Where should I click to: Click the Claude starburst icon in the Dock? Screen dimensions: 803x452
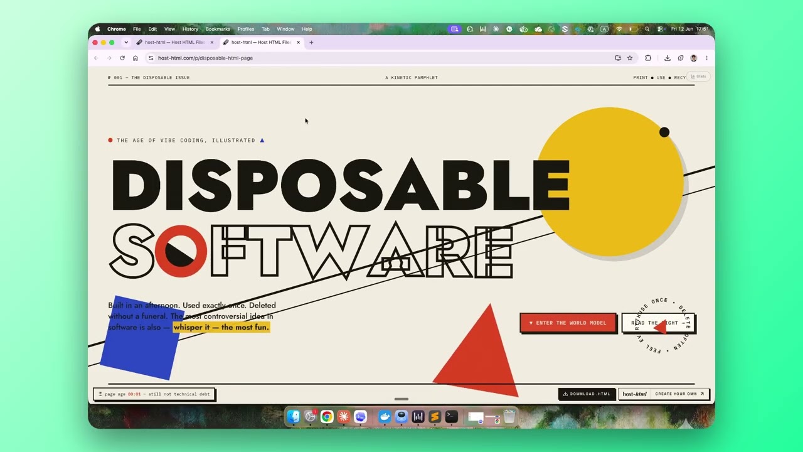click(x=343, y=416)
